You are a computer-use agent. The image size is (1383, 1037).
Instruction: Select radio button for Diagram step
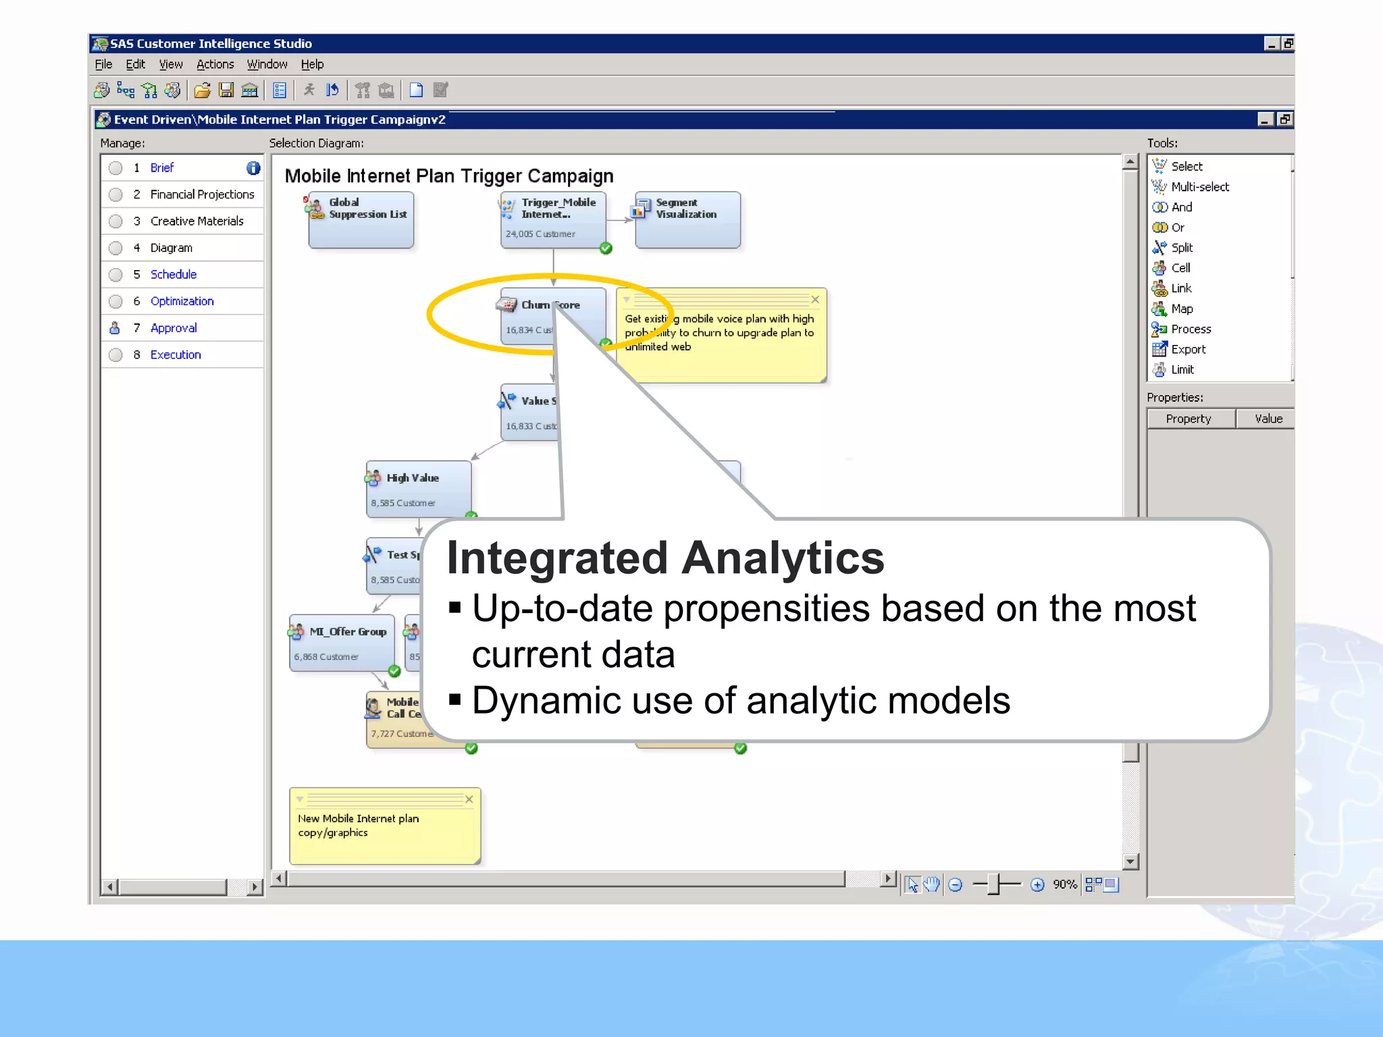pyautogui.click(x=115, y=248)
